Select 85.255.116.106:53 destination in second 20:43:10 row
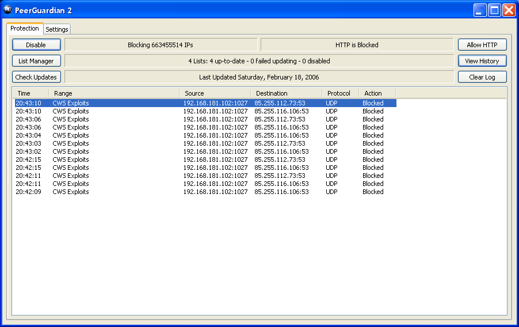 (x=282, y=111)
